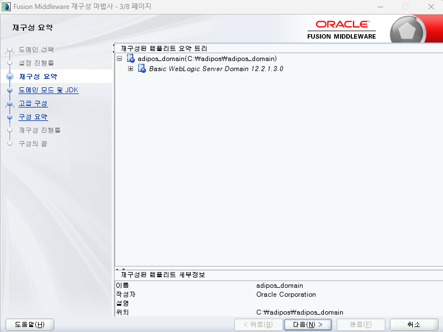This screenshot has height=332, width=443.
Task: Click the Oracle Fusion Middleware logo
Action: pos(342,30)
